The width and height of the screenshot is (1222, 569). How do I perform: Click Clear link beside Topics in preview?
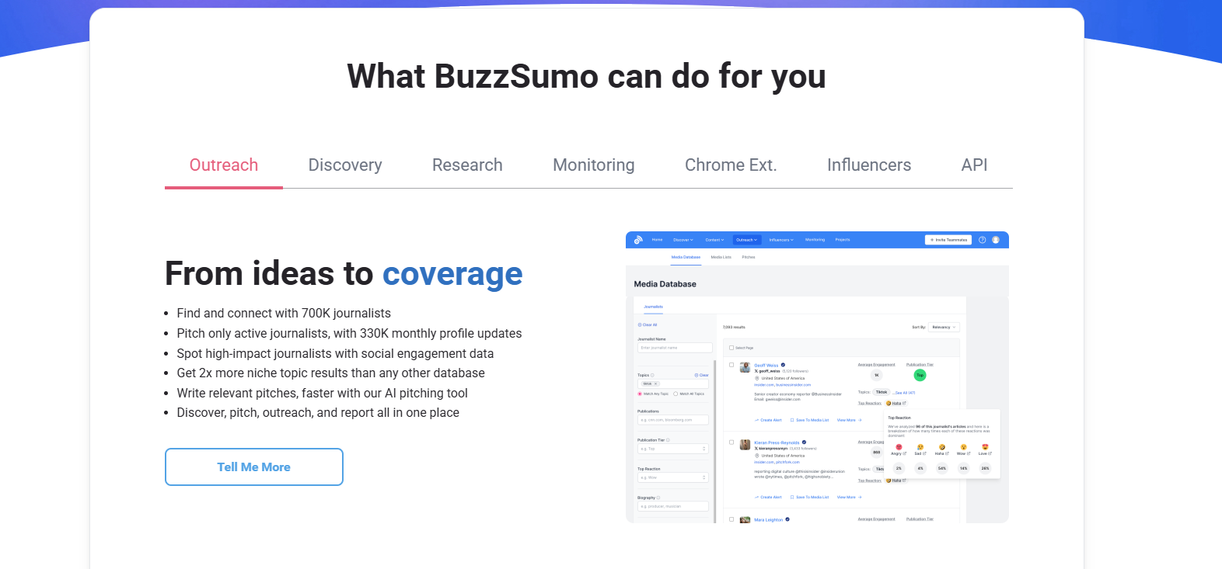tap(702, 375)
